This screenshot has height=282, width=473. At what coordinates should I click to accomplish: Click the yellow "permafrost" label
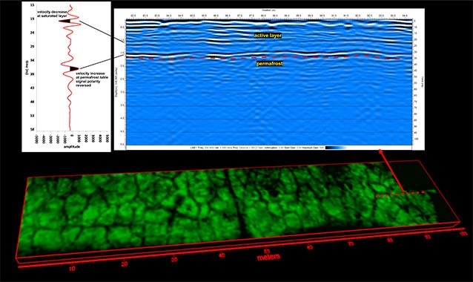click(x=269, y=64)
